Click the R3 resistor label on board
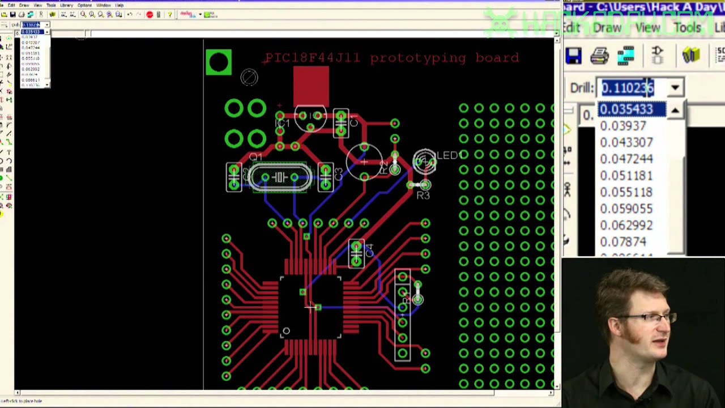This screenshot has width=725, height=408. 423,195
